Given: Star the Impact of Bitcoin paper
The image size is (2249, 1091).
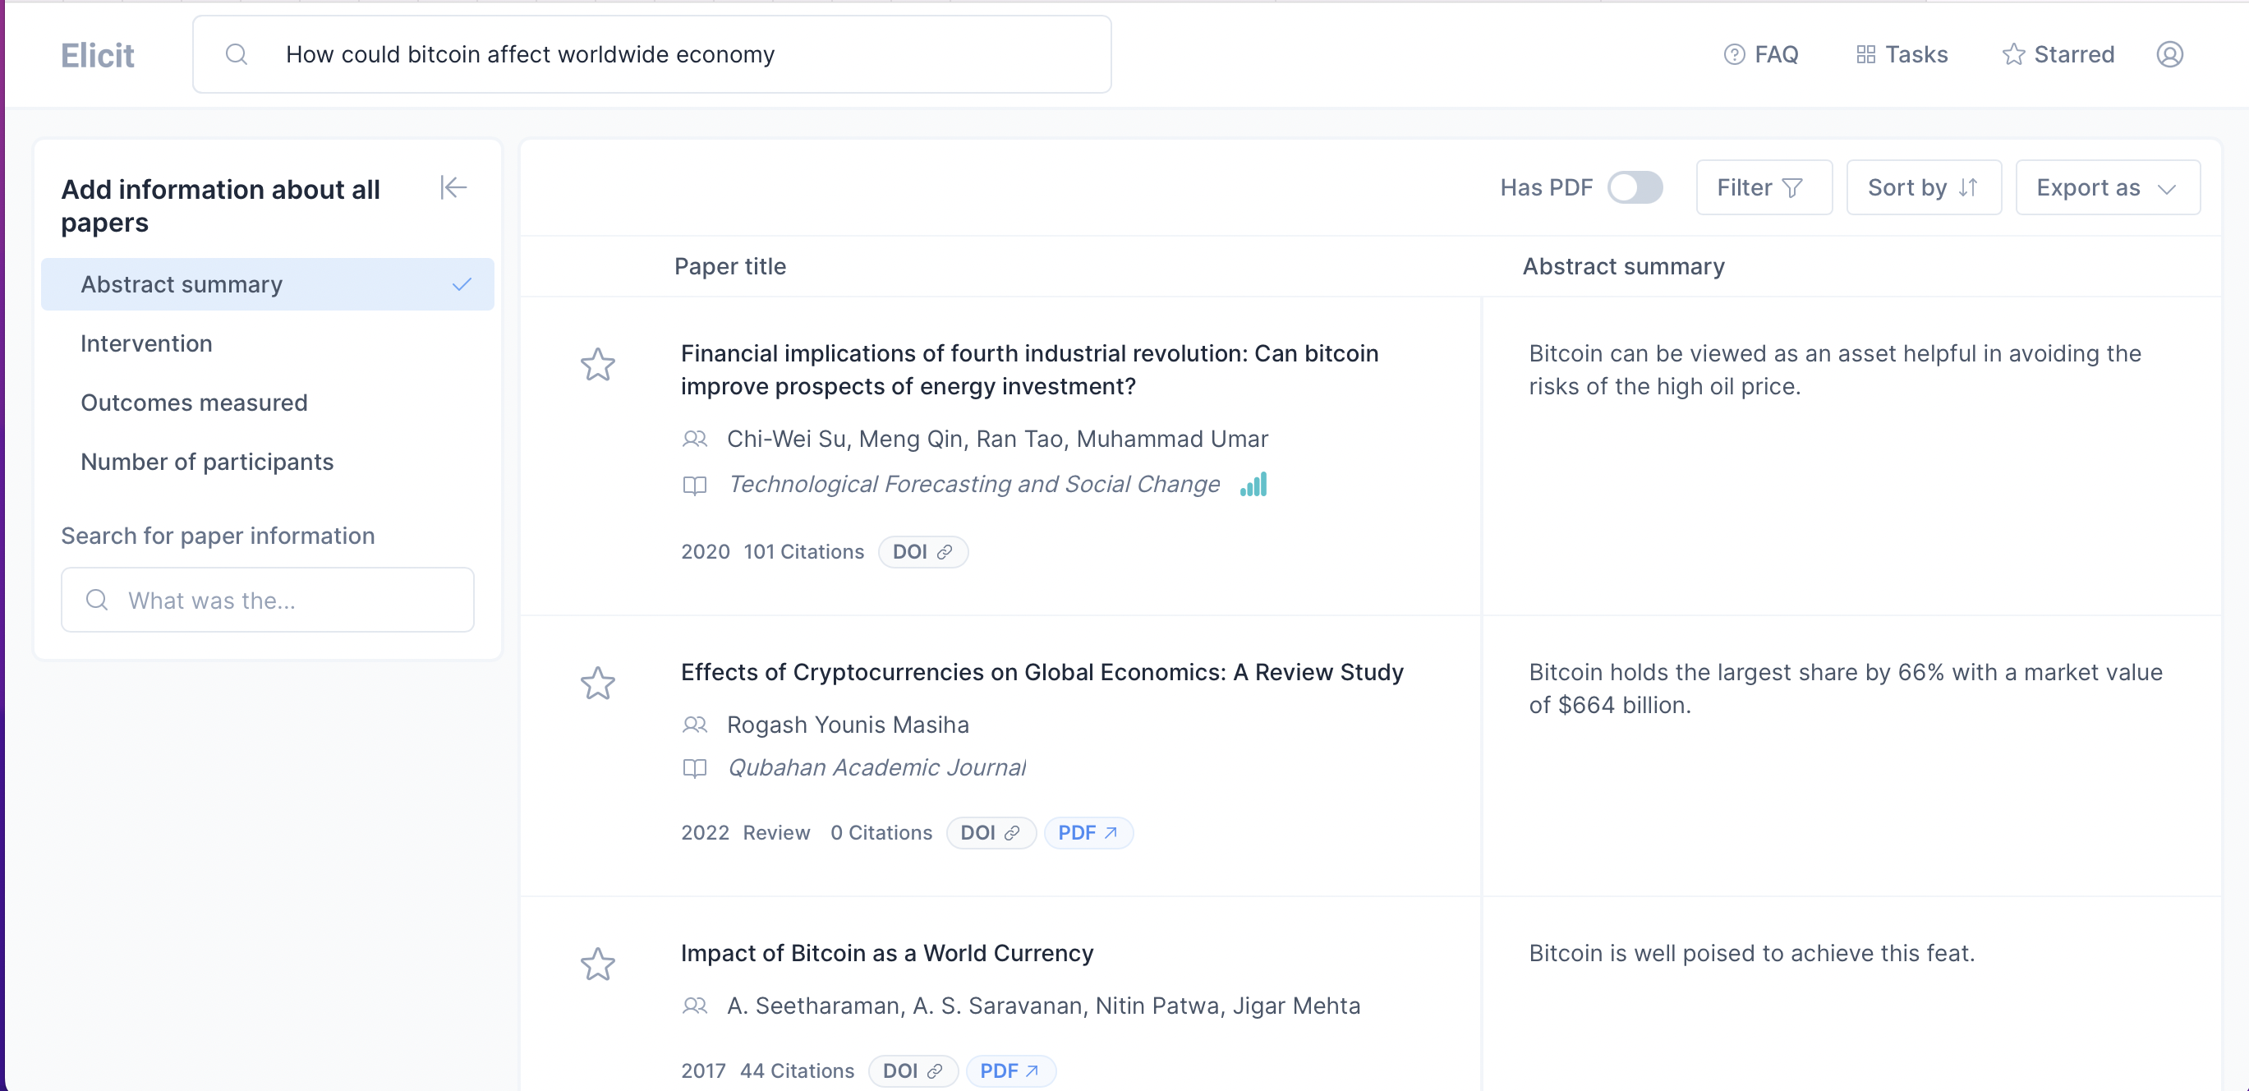Looking at the screenshot, I should (x=598, y=964).
